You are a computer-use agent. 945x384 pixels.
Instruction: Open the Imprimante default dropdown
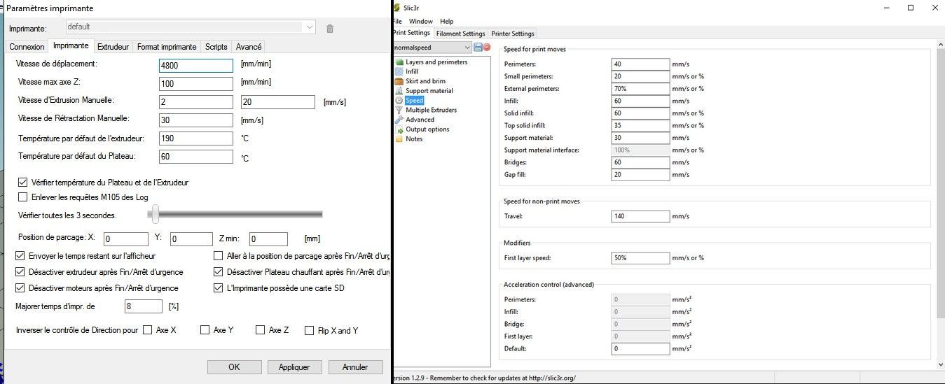191,27
